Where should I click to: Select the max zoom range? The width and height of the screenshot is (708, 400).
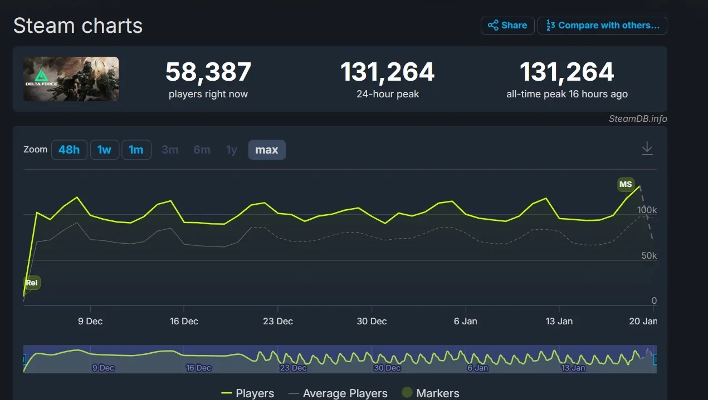point(266,150)
